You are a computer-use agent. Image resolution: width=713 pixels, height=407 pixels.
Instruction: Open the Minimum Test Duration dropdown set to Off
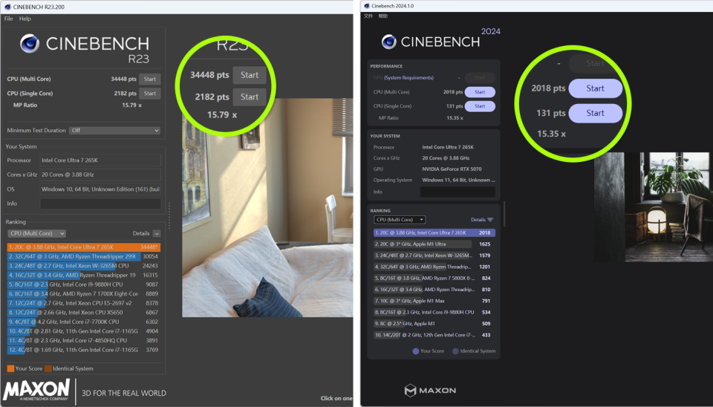point(114,131)
